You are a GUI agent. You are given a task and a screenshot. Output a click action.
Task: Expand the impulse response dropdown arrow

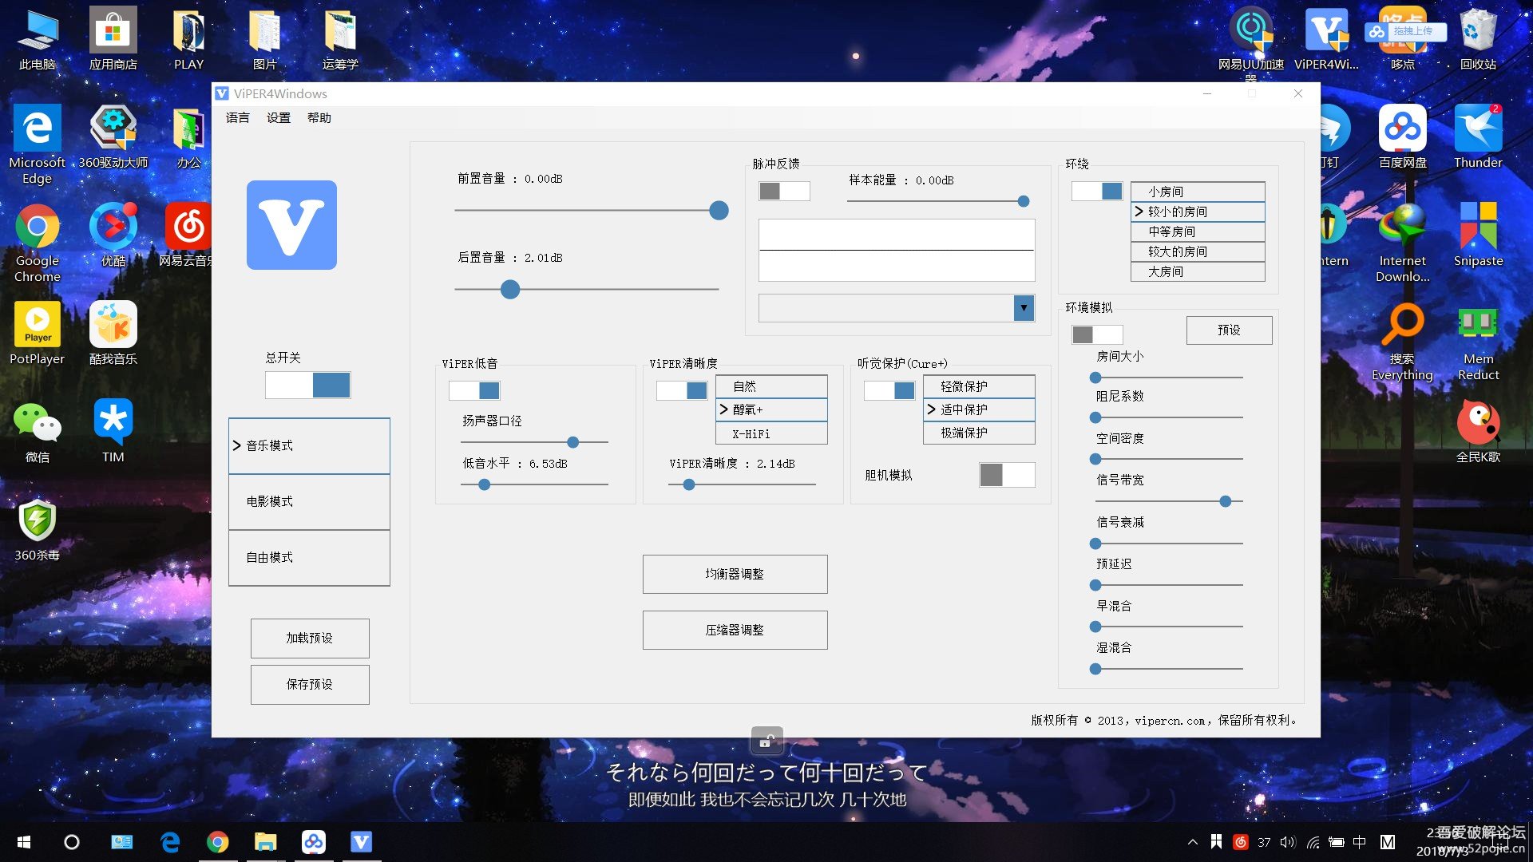pyautogui.click(x=1023, y=308)
